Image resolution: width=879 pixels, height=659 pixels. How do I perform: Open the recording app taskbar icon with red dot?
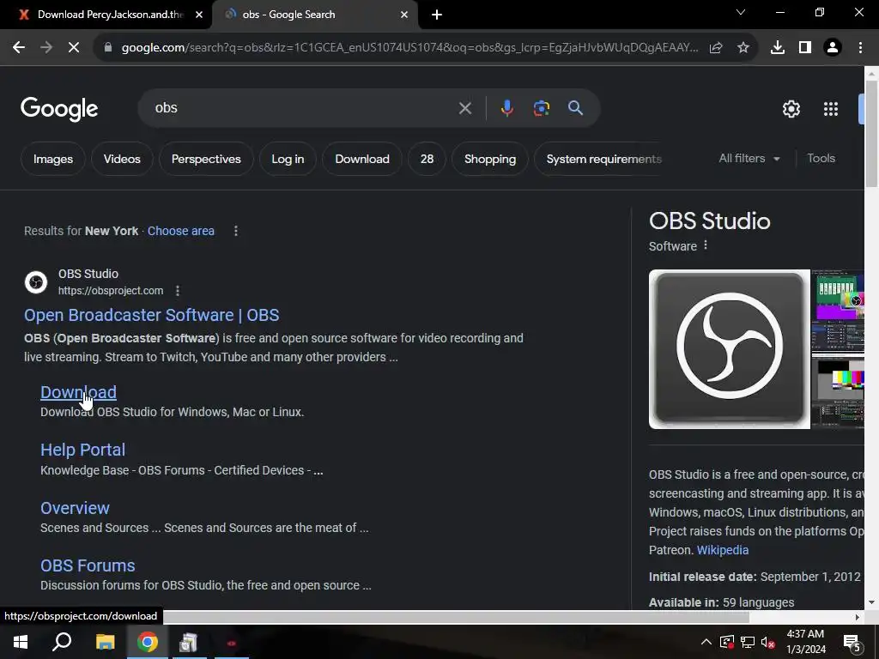231,642
